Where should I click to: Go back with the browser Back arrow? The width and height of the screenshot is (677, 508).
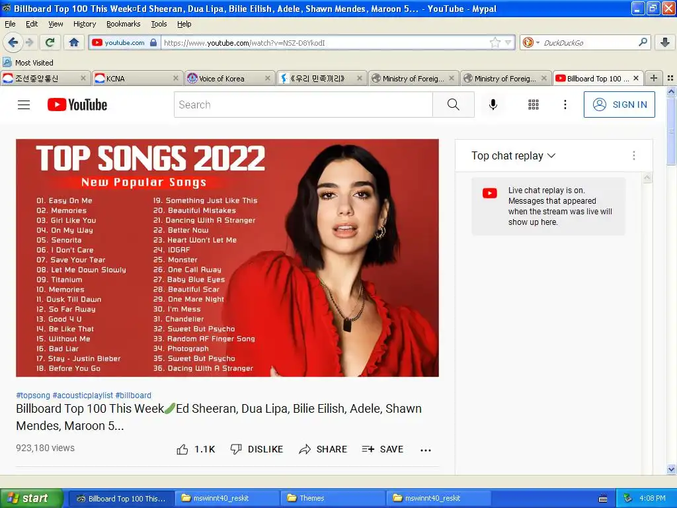point(13,42)
